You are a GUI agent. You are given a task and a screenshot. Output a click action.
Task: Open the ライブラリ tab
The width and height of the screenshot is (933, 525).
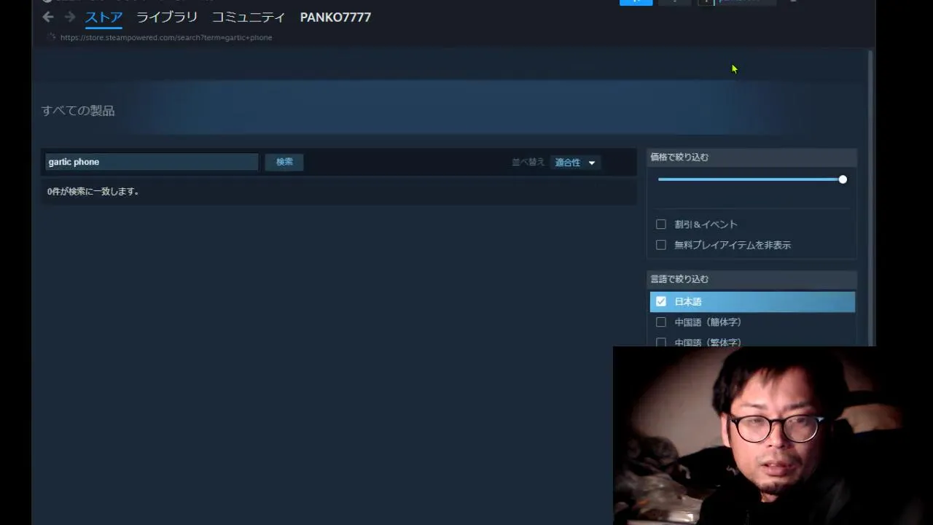pos(167,17)
